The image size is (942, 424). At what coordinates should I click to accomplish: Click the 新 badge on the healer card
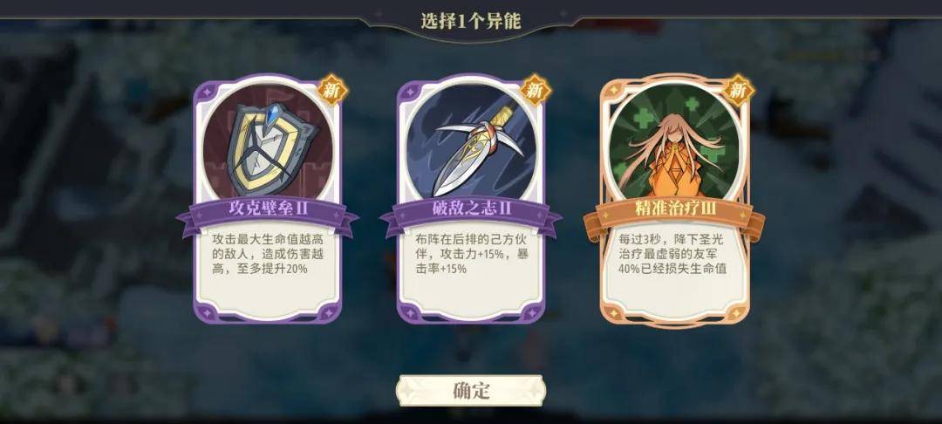(x=739, y=90)
